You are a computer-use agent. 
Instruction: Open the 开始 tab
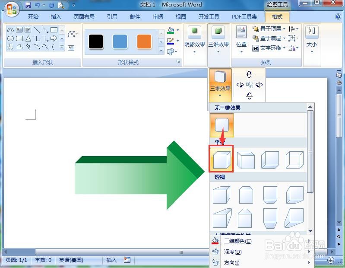tap(33, 17)
